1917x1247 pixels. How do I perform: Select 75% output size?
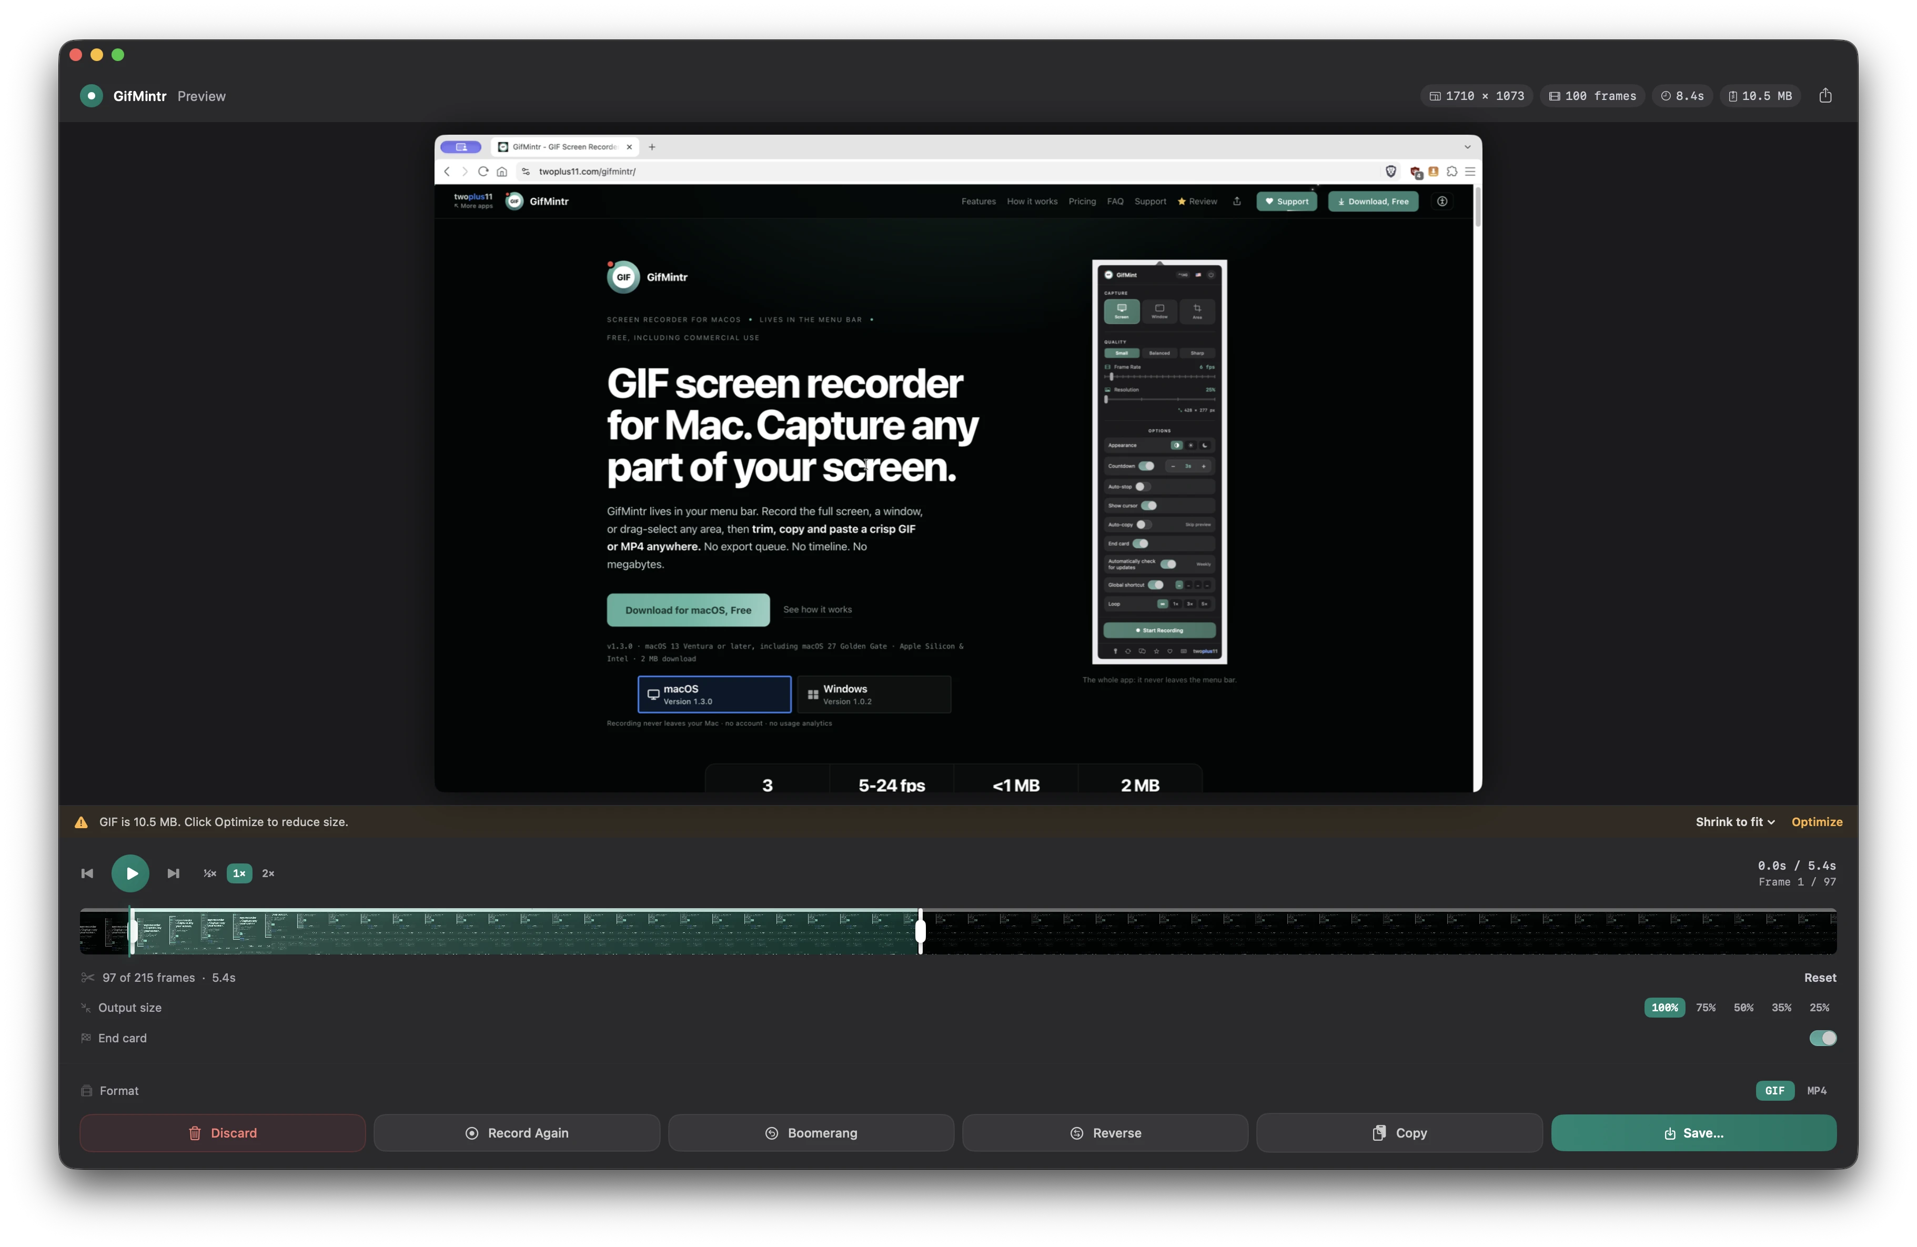[1705, 1008]
